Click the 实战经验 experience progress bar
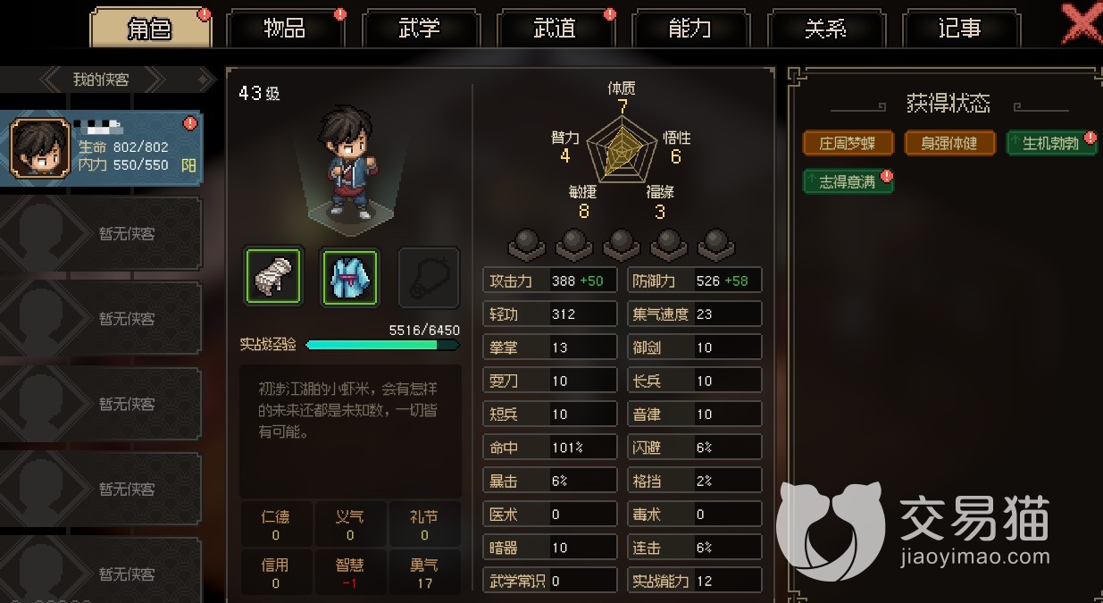The width and height of the screenshot is (1103, 603). click(382, 344)
